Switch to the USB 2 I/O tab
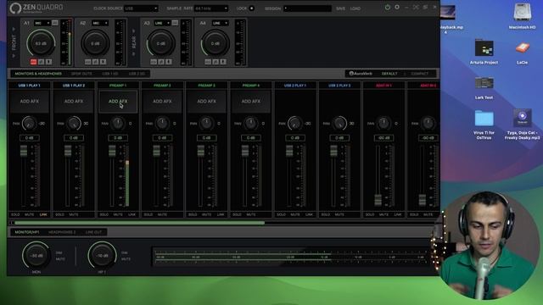 [137, 74]
